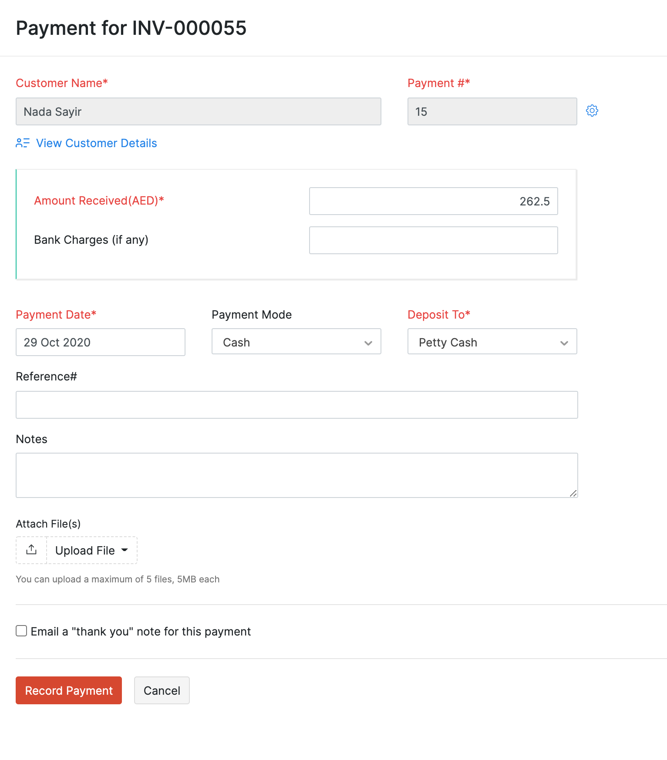Image resolution: width=667 pixels, height=760 pixels.
Task: Open the View Customer Details link
Action: [x=96, y=143]
